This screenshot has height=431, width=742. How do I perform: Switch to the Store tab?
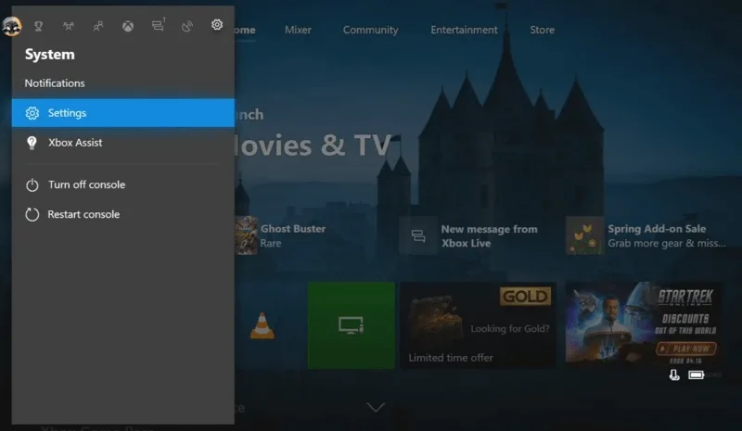tap(542, 30)
